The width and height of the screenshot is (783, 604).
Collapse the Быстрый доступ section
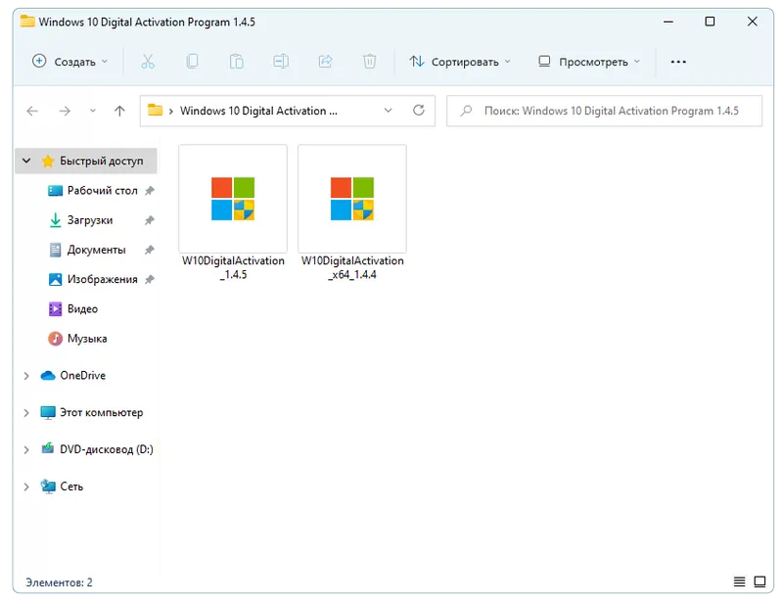point(26,161)
